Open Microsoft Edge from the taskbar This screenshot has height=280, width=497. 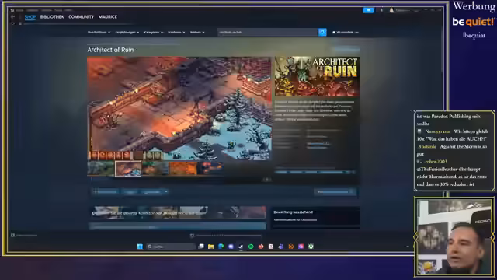click(x=221, y=247)
